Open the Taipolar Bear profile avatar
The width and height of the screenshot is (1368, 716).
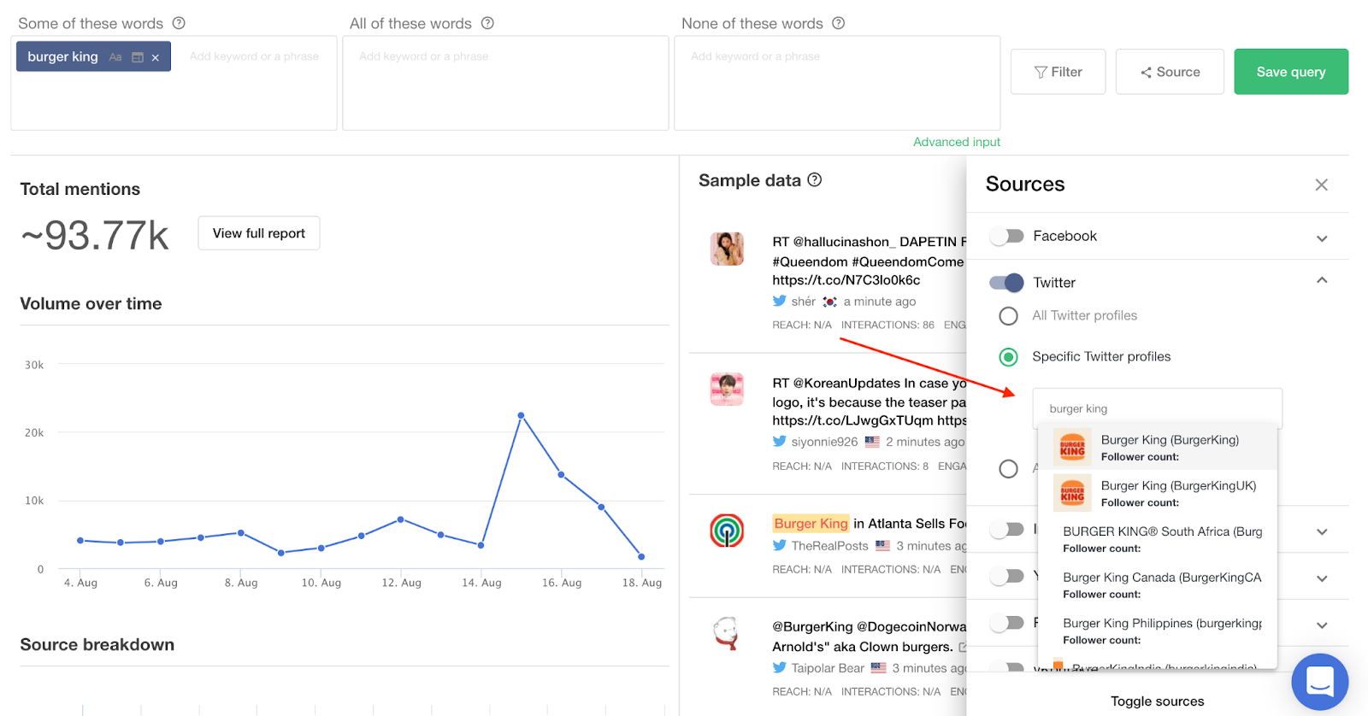727,634
